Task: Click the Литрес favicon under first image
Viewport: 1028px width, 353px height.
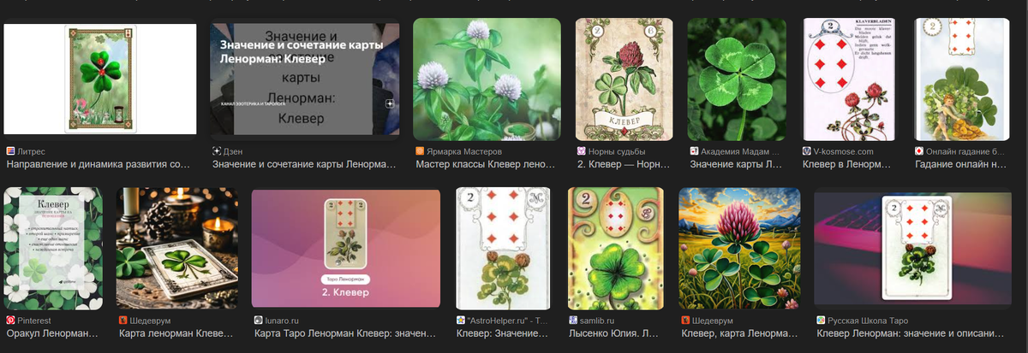Action: pyautogui.click(x=10, y=150)
